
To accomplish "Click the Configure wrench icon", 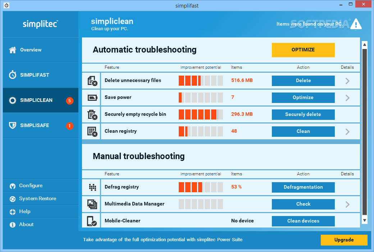I will tap(12, 186).
